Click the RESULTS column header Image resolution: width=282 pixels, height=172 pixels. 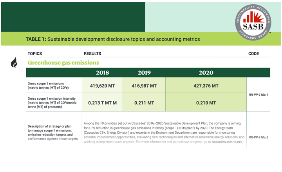[x=92, y=54]
